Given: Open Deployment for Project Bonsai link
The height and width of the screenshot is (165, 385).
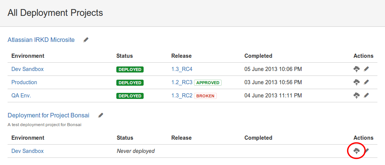Looking at the screenshot, I should (x=49, y=115).
